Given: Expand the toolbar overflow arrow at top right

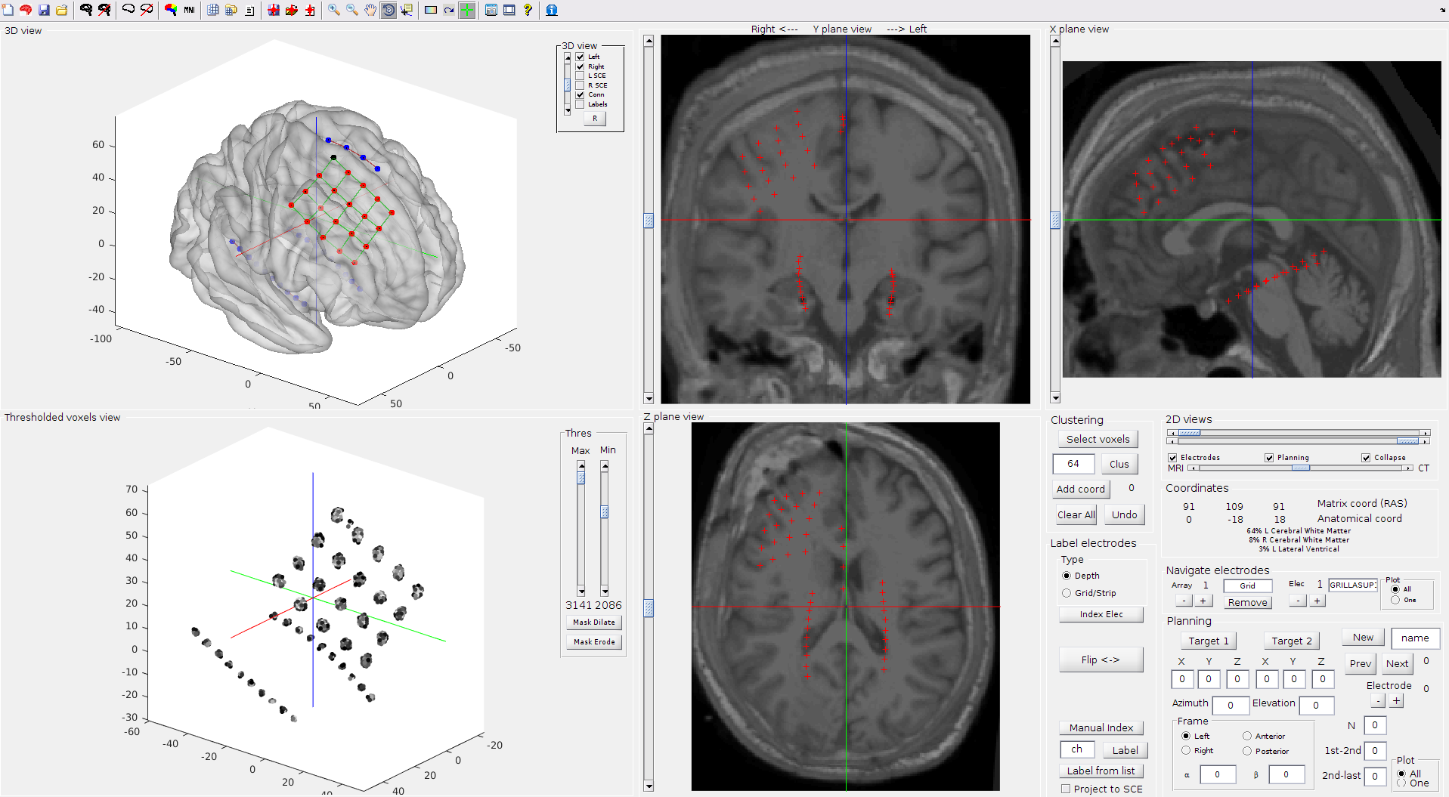Looking at the screenshot, I should click(x=1443, y=11).
